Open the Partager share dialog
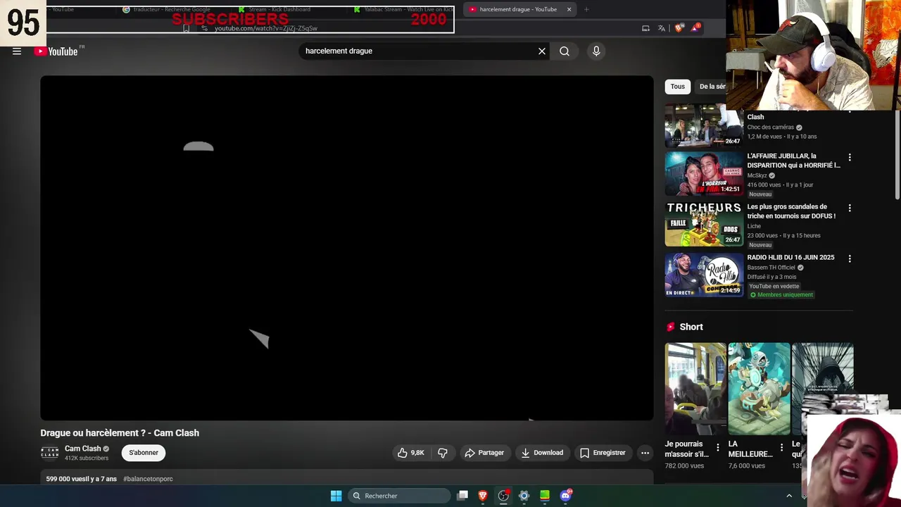This screenshot has width=901, height=507. 484,453
